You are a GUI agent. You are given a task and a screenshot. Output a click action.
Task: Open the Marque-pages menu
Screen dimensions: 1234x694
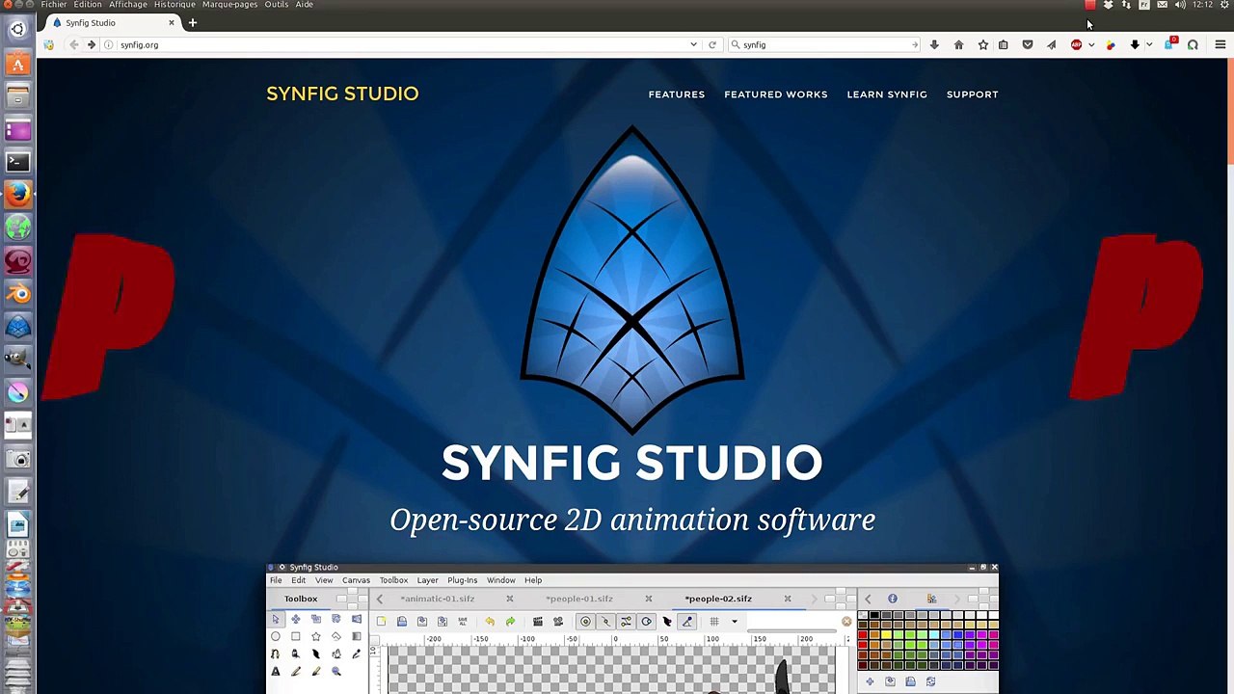point(229,5)
